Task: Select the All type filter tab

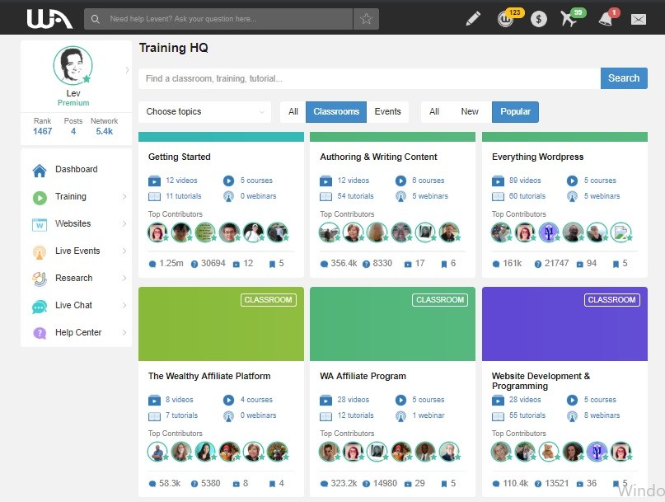Action: pos(293,111)
